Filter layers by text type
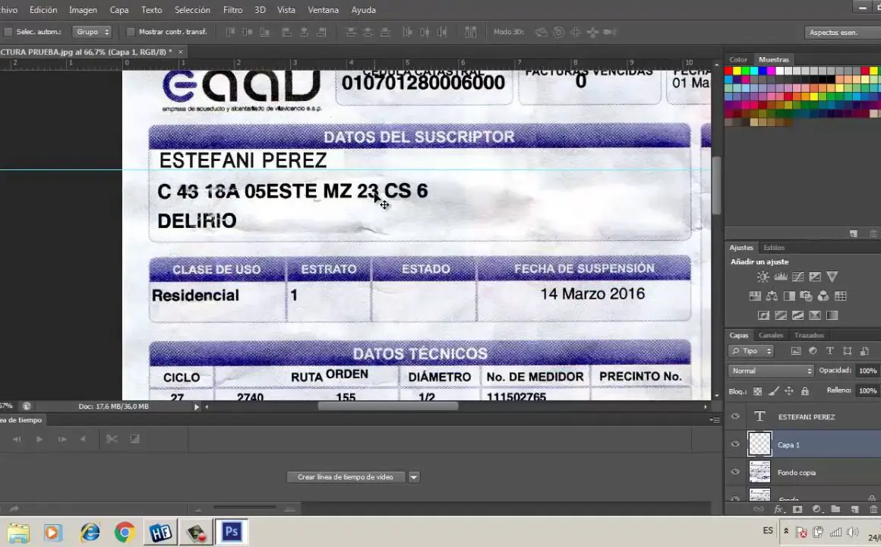Viewport: 881px width, 547px height. pyautogui.click(x=830, y=351)
